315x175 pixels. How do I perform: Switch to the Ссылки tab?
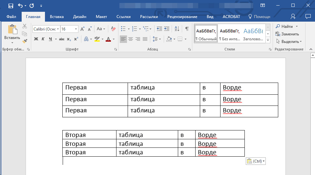[123, 17]
